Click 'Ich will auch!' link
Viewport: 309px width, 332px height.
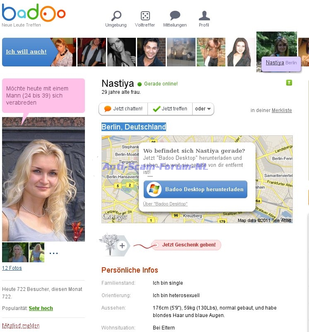click(26, 51)
